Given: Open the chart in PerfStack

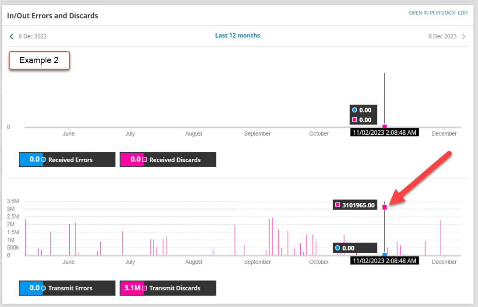Looking at the screenshot, I should coord(432,13).
